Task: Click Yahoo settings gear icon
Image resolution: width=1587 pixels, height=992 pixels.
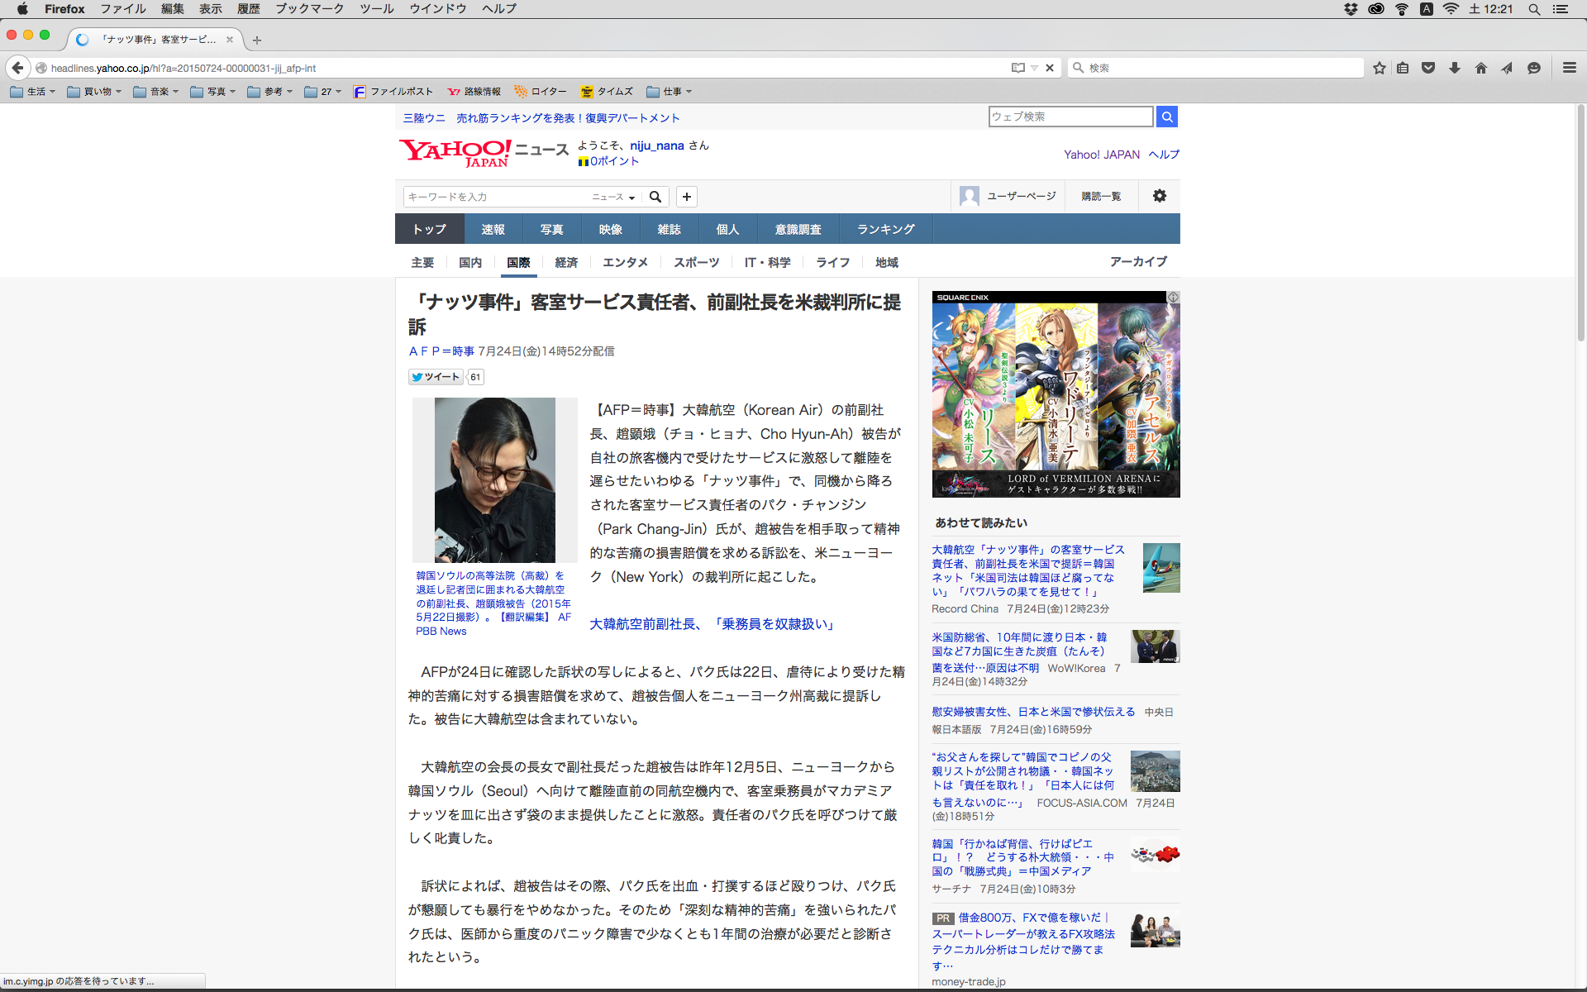Action: [1159, 196]
